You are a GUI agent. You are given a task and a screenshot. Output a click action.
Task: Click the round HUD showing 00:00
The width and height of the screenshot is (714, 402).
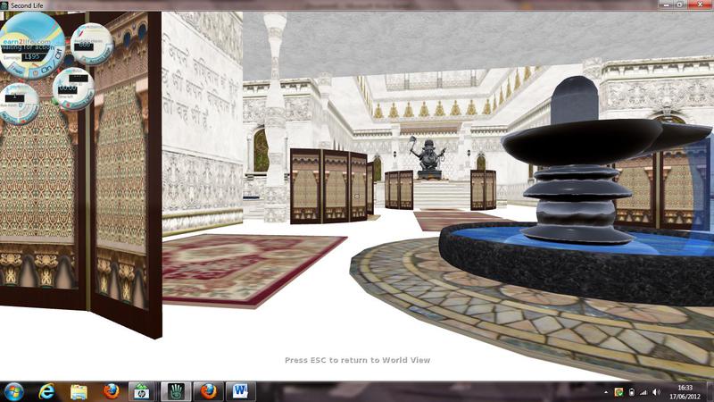[x=73, y=88]
